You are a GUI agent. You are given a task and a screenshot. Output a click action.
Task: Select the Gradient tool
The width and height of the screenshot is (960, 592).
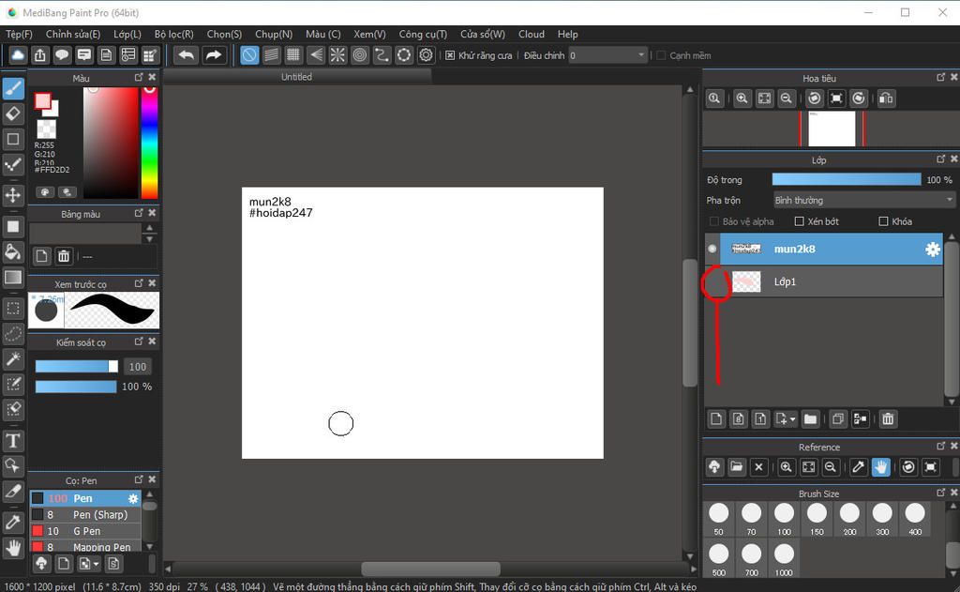pos(13,277)
